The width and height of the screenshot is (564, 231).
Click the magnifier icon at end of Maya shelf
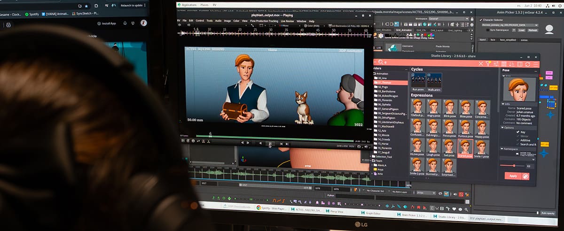click(466, 209)
